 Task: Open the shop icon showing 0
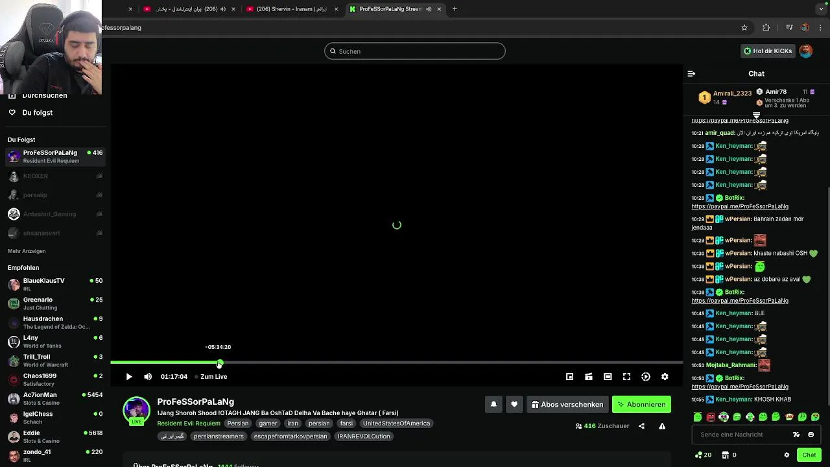pyautogui.click(x=729, y=455)
